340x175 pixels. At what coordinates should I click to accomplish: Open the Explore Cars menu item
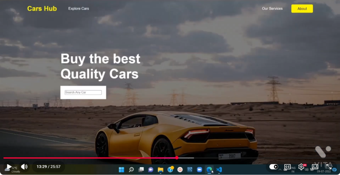coord(78,9)
